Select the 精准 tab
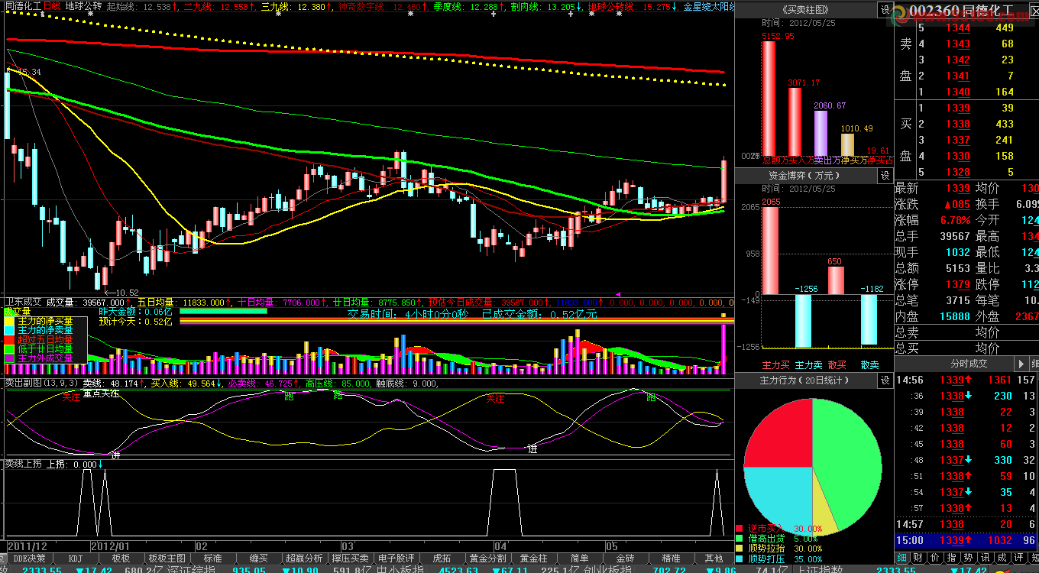Screen dimensions: 1039x573 (x=671, y=558)
